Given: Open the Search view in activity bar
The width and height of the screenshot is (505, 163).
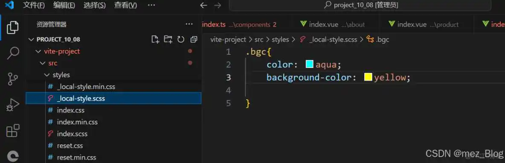Looking at the screenshot, I should tap(13, 53).
